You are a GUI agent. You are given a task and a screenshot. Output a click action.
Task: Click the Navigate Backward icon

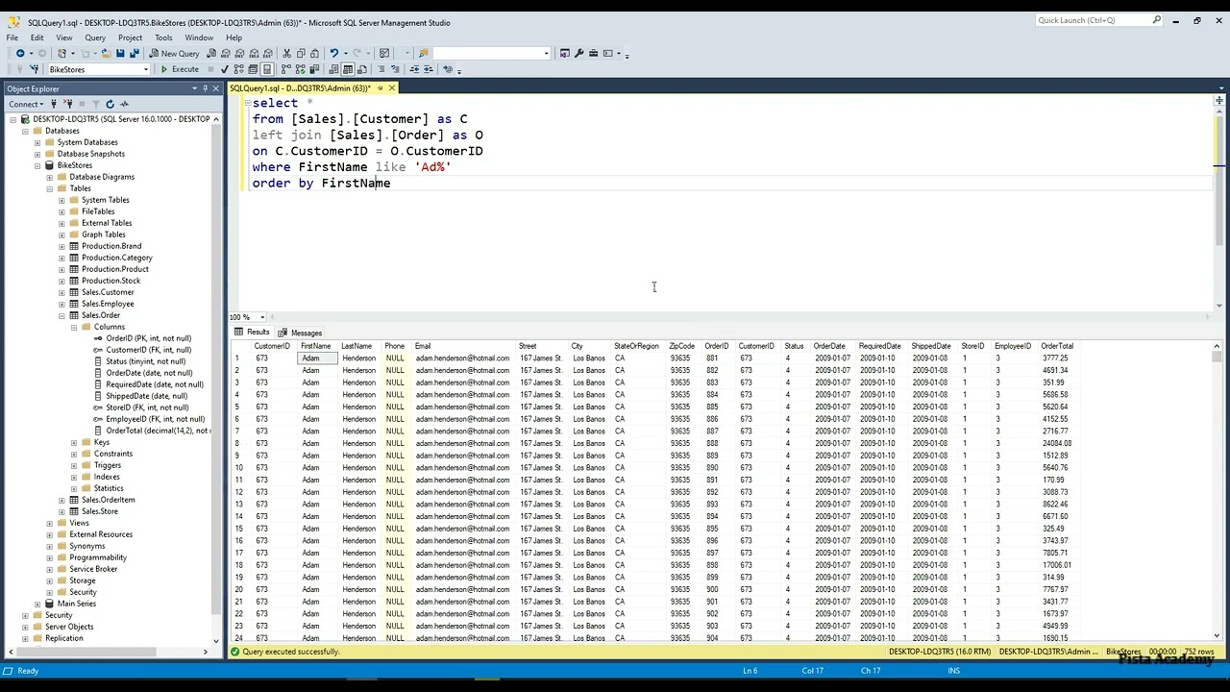point(20,53)
